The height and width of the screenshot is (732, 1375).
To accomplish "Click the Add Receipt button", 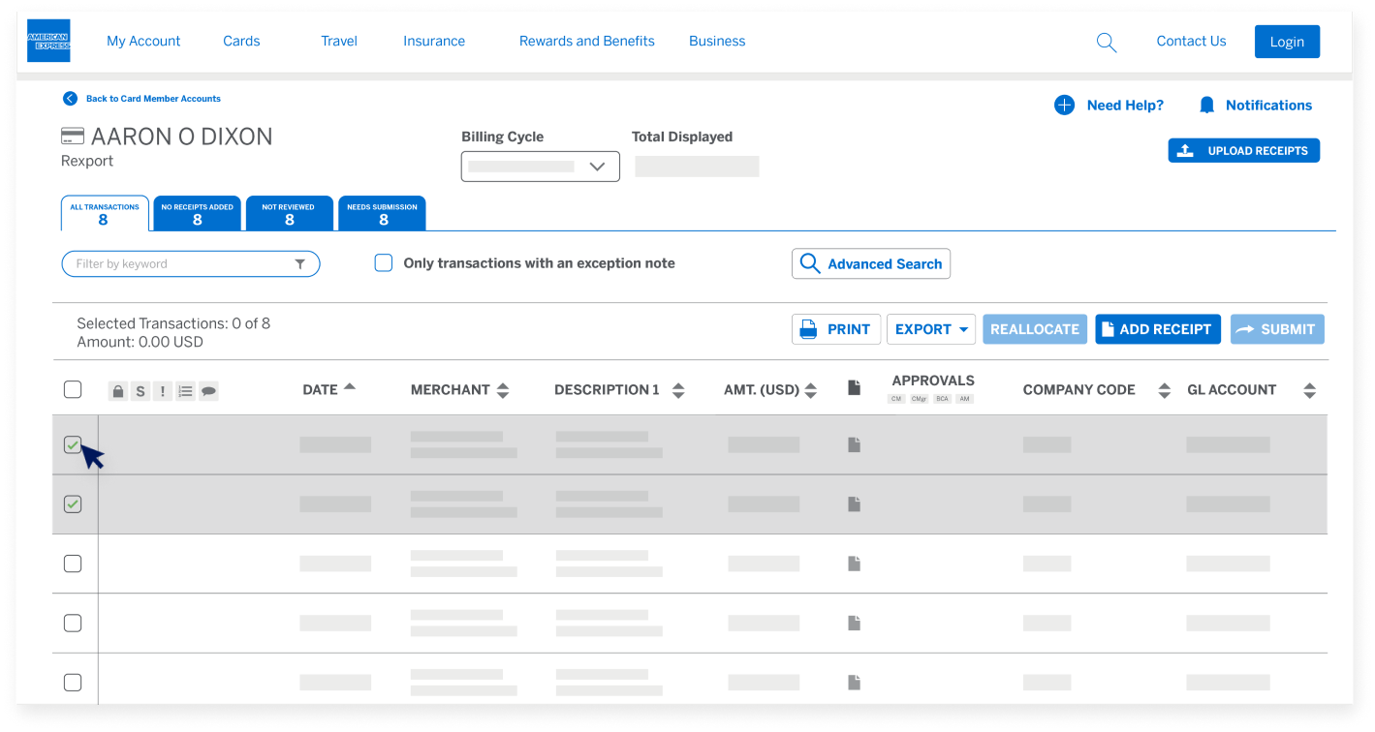I will coord(1157,329).
